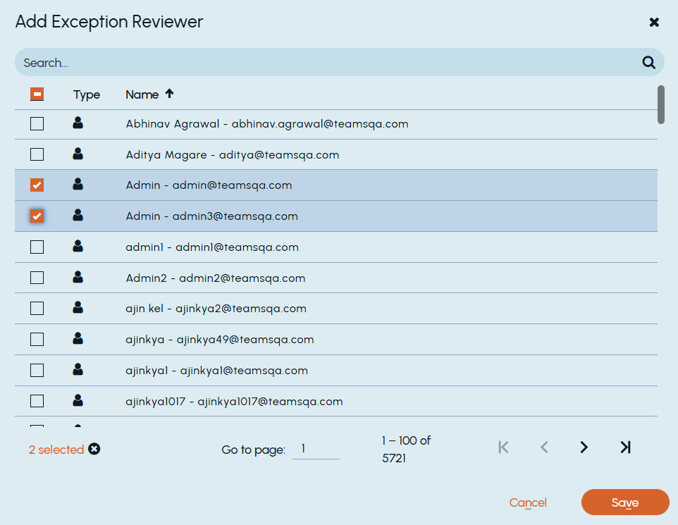
Task: Select row ajinkya - ajinkya49@teamsqa.com
Action: click(336, 340)
